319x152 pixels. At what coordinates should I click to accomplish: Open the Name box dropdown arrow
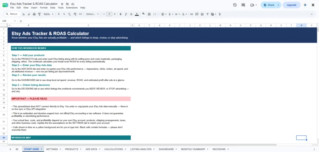(x=15, y=21)
